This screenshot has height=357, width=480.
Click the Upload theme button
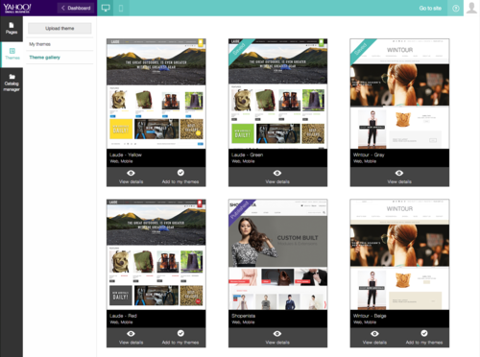60,28
